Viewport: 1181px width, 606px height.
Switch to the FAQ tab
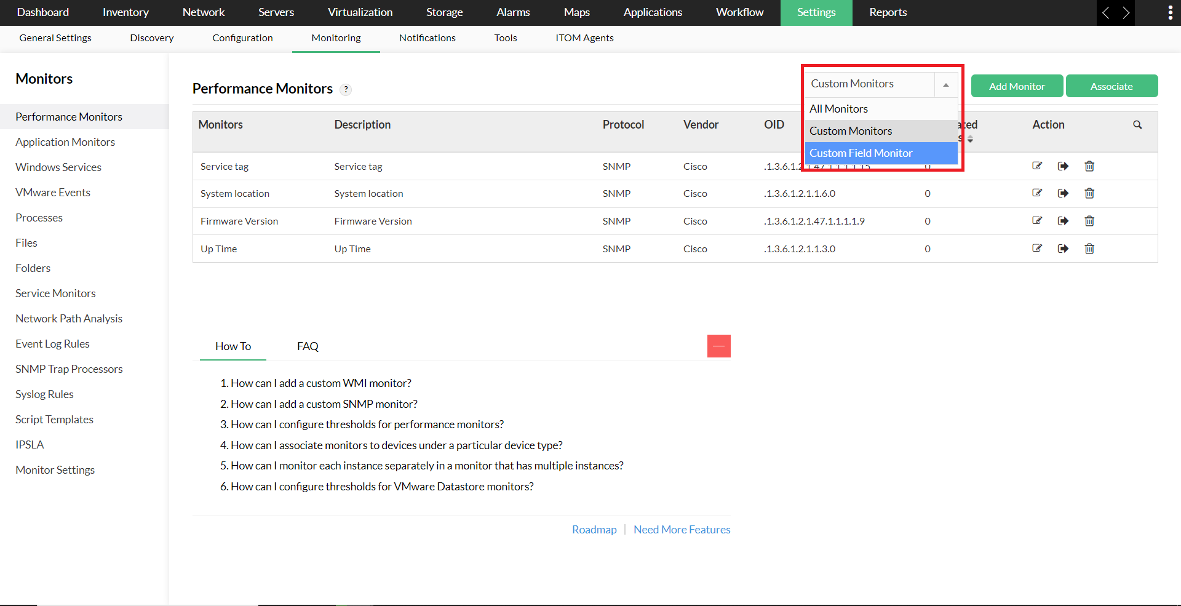(308, 346)
